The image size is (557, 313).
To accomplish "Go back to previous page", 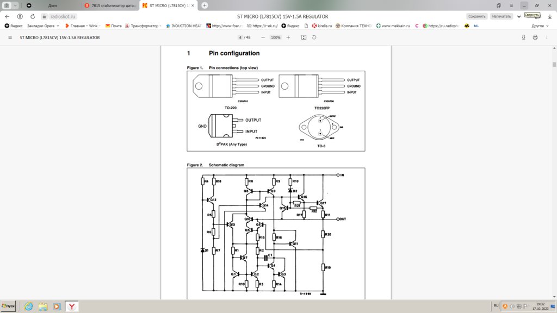I will [x=7, y=16].
